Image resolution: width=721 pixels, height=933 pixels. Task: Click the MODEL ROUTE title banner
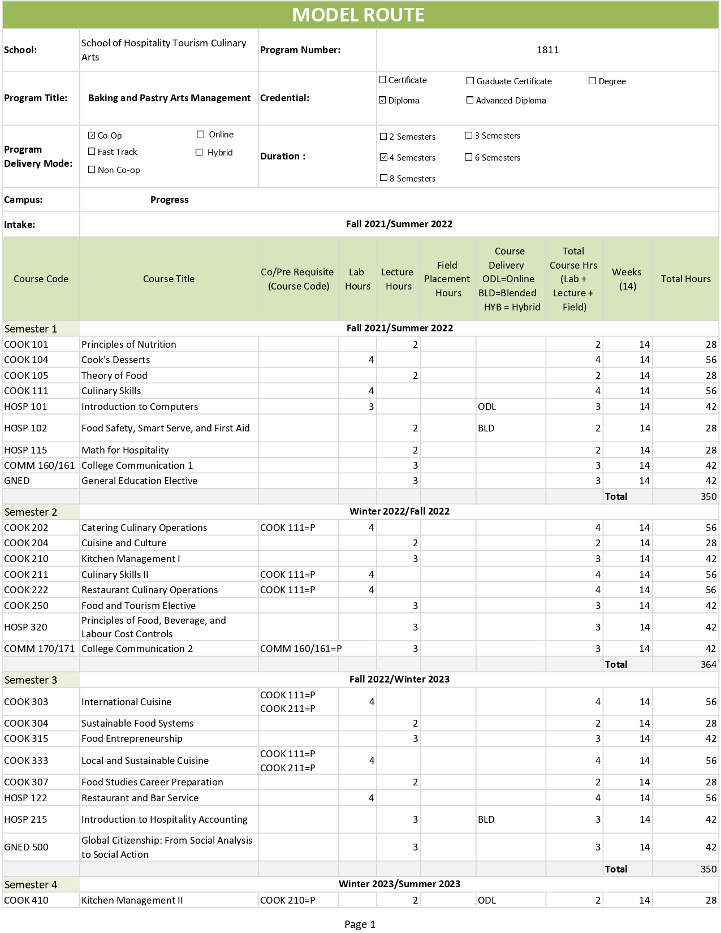pyautogui.click(x=359, y=15)
